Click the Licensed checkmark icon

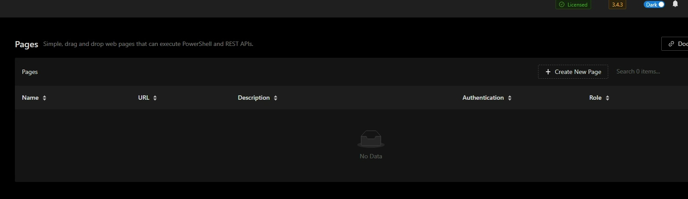pos(562,5)
